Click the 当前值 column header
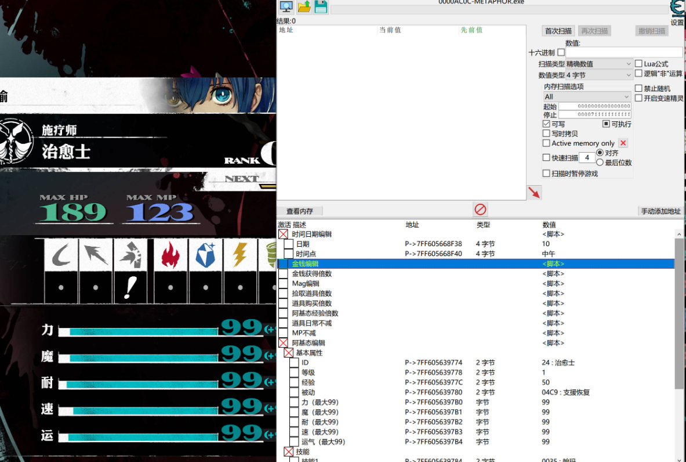 (x=390, y=30)
